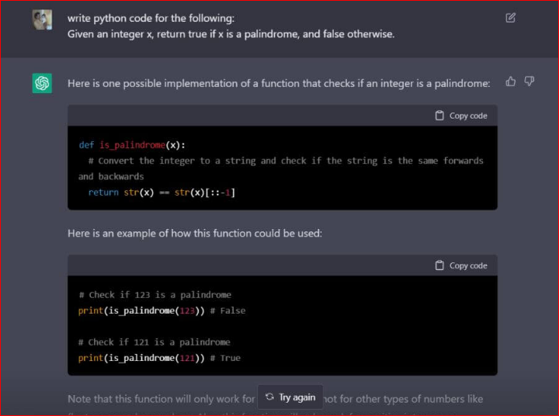Click the clipboard icon in second code block
The width and height of the screenshot is (559, 416).
pyautogui.click(x=439, y=265)
